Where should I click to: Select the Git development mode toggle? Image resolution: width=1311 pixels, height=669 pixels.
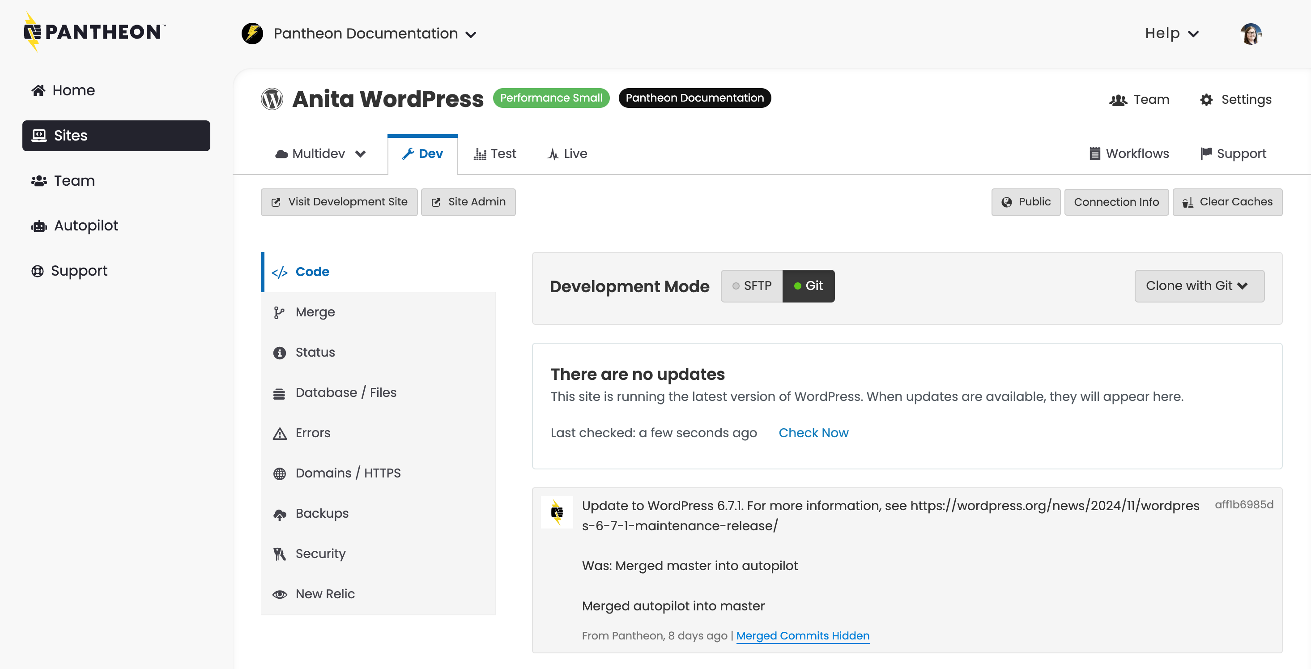809,285
